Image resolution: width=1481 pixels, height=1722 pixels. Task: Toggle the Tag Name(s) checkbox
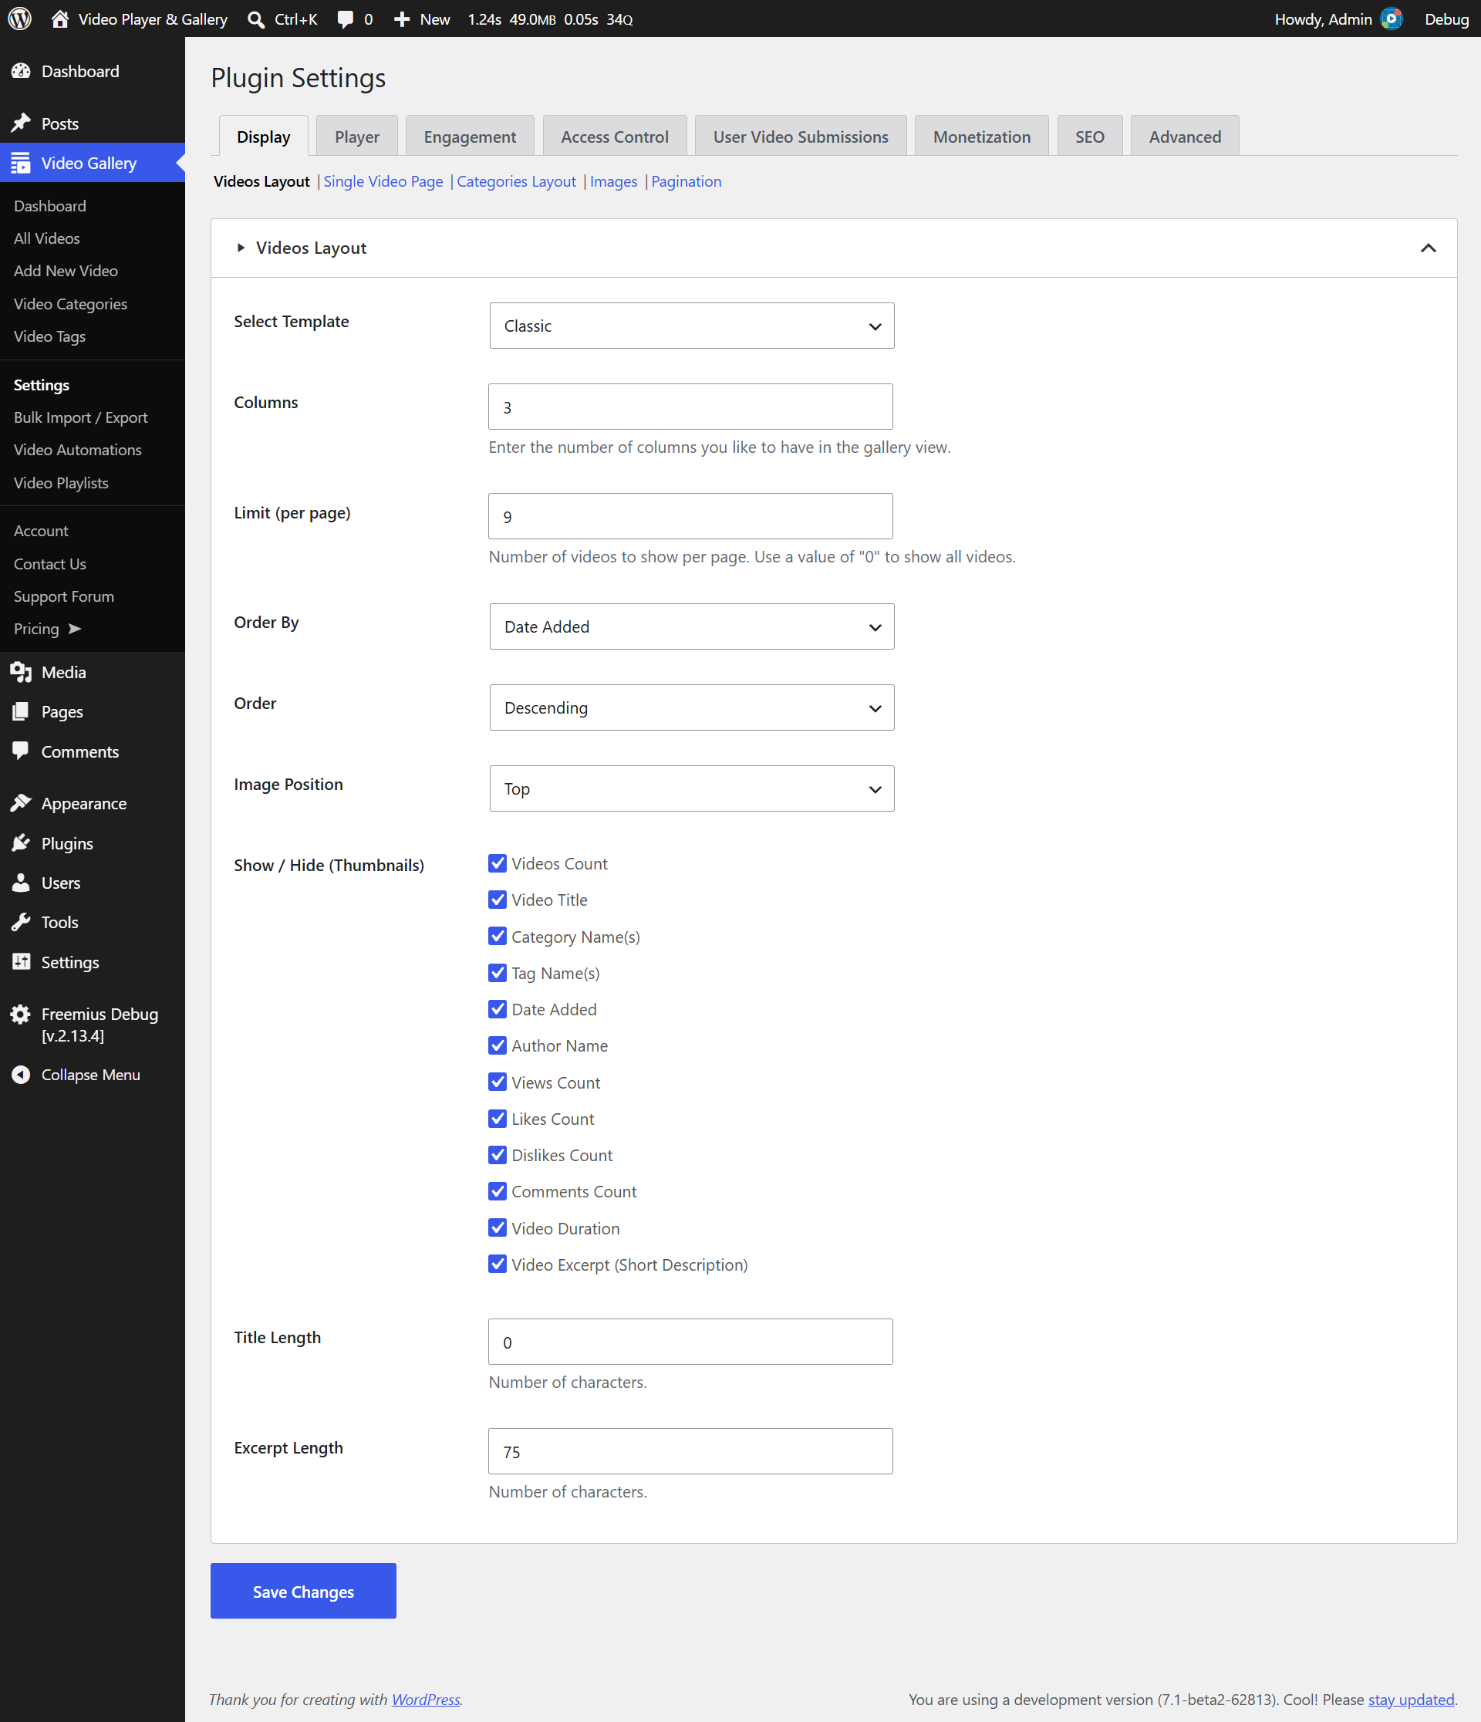pyautogui.click(x=497, y=973)
